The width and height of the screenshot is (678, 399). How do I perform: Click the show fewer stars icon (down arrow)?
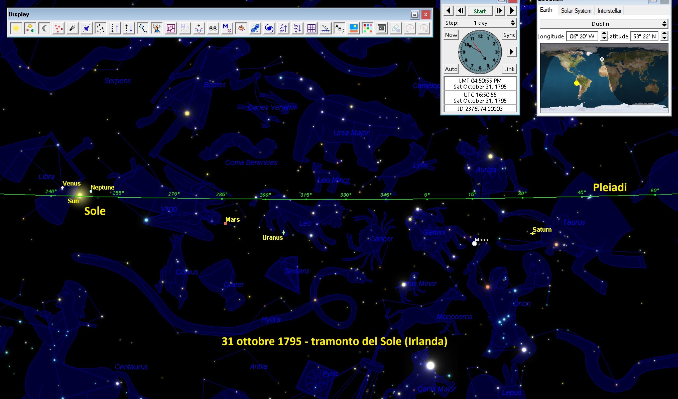click(128, 28)
